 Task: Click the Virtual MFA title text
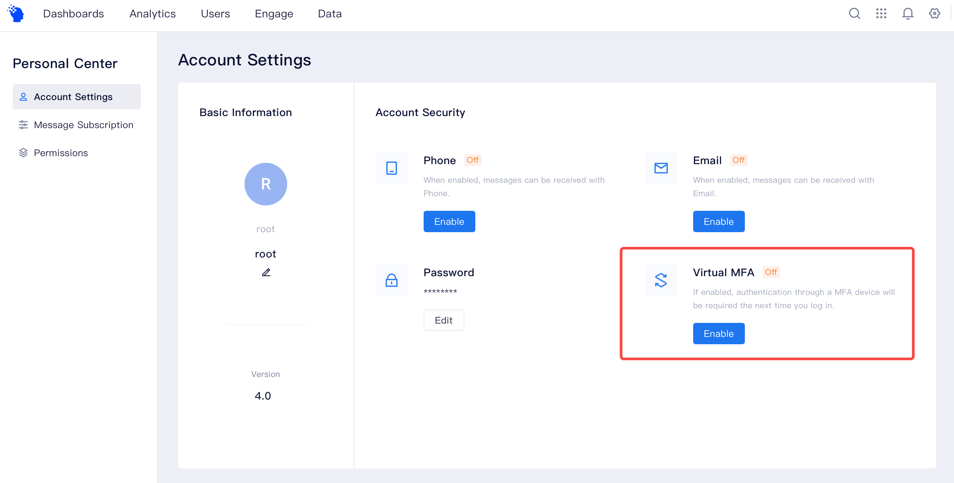(724, 272)
